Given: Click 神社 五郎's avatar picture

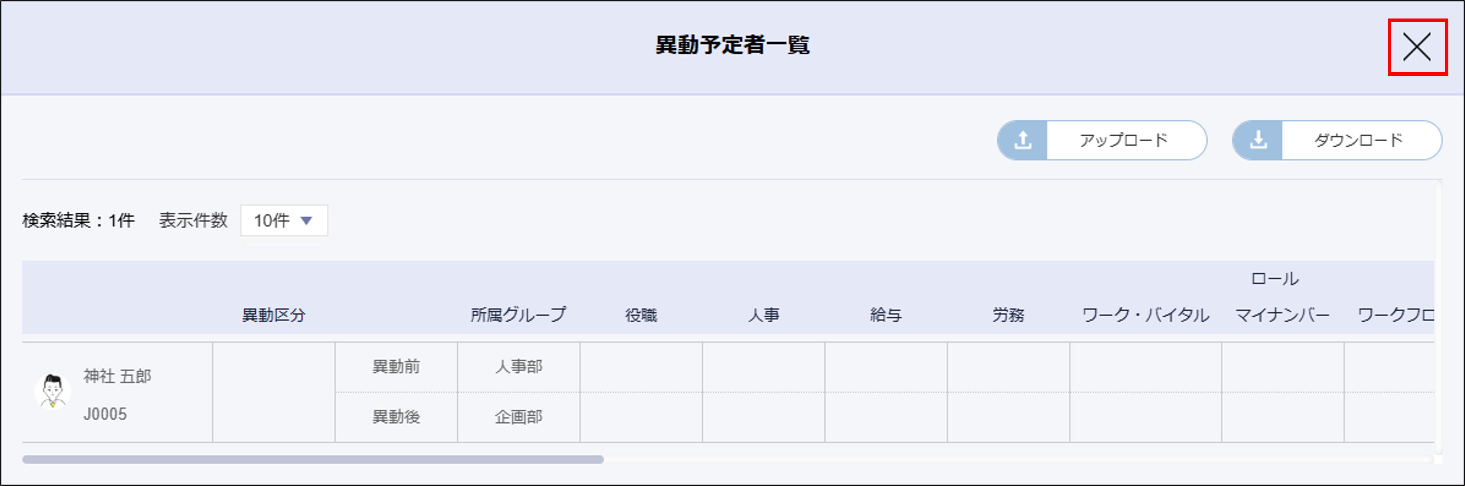Looking at the screenshot, I should coord(52,391).
